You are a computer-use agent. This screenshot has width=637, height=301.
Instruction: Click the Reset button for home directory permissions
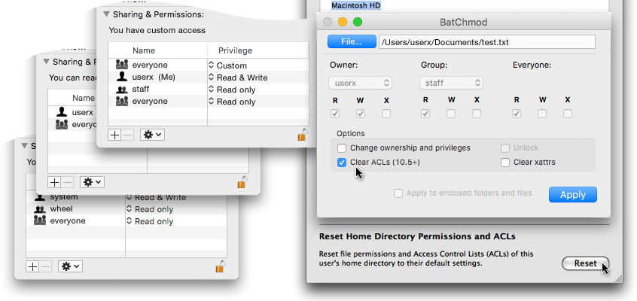coord(585,263)
